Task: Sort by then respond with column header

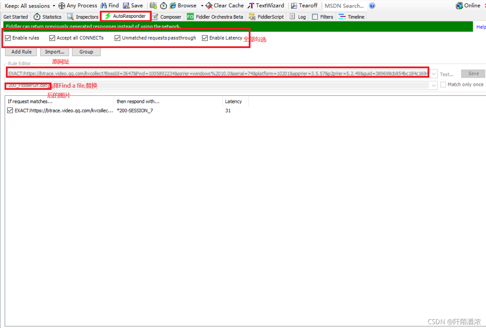Action: tap(168, 101)
